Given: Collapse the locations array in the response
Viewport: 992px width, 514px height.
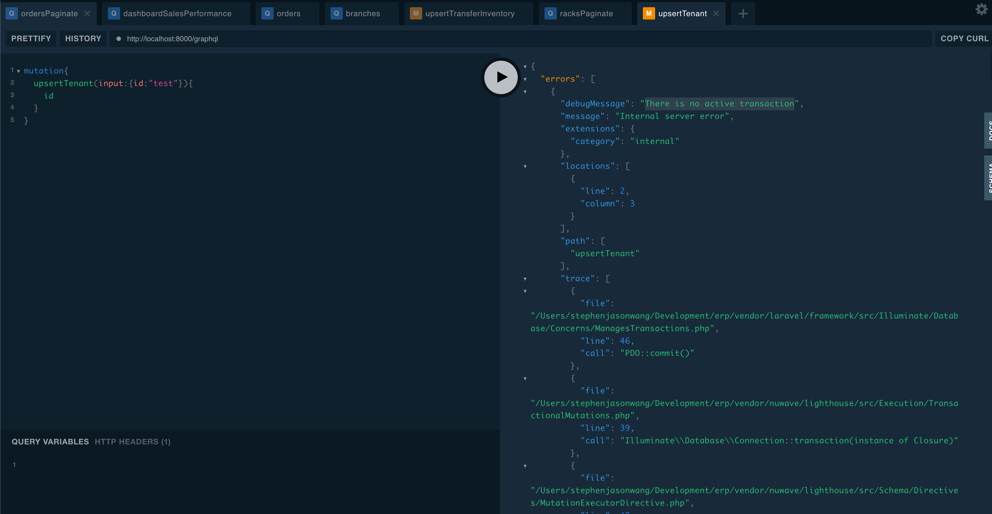Looking at the screenshot, I should coord(526,166).
